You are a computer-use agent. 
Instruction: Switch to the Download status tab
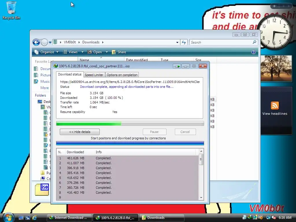coord(70,74)
